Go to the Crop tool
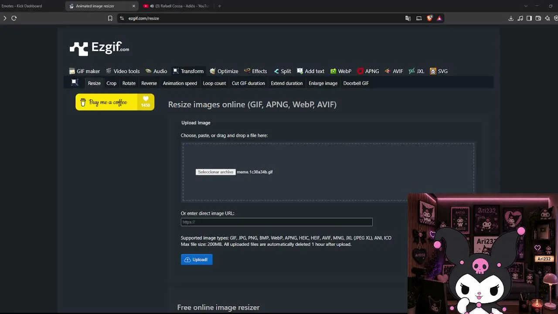This screenshot has height=314, width=558. [x=112, y=83]
